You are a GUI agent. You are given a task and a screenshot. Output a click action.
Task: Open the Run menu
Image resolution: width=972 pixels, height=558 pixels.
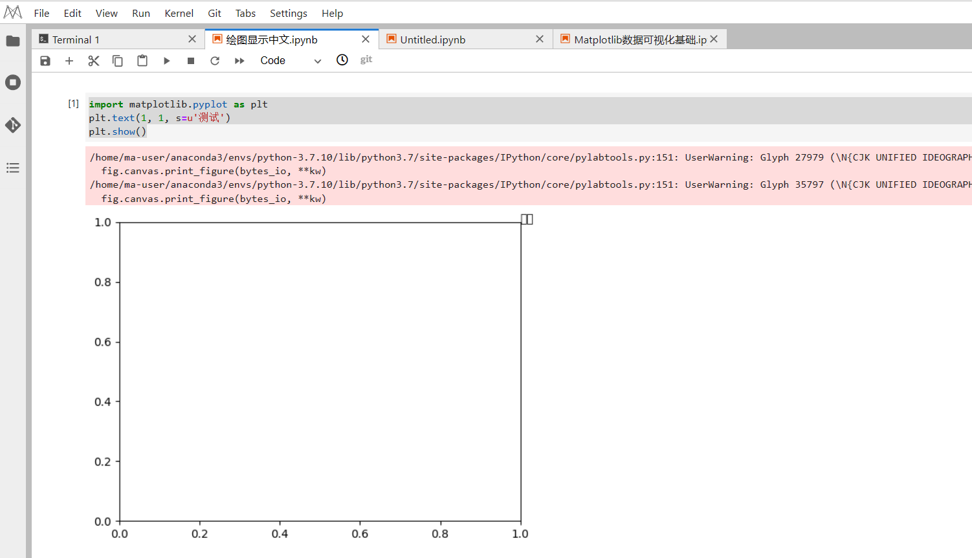[x=141, y=13]
